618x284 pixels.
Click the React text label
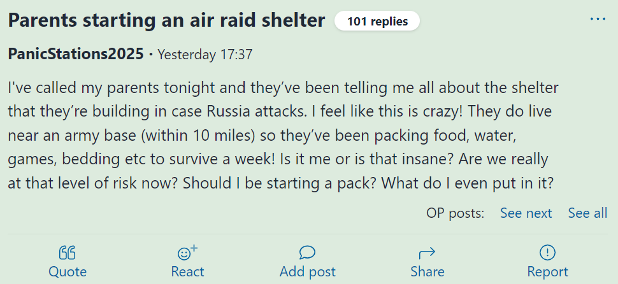point(187,272)
